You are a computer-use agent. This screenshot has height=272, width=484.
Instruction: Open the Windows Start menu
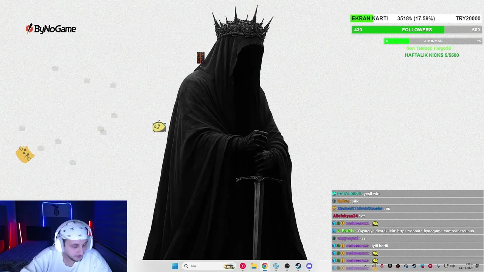(x=175, y=266)
